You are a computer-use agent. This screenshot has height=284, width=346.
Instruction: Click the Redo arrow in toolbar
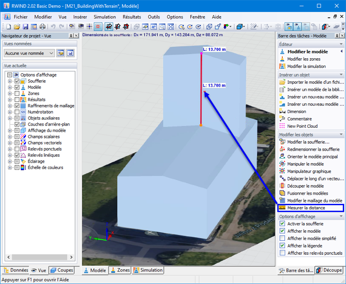61,27
